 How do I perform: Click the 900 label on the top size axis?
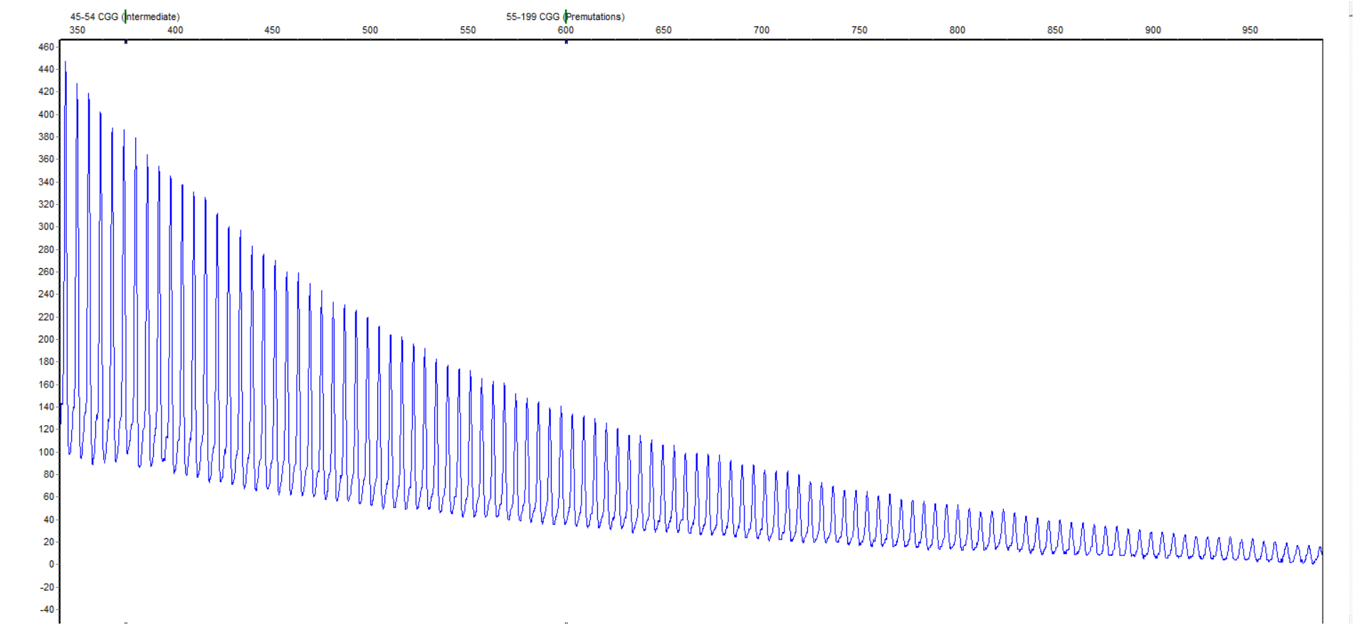tap(1153, 30)
